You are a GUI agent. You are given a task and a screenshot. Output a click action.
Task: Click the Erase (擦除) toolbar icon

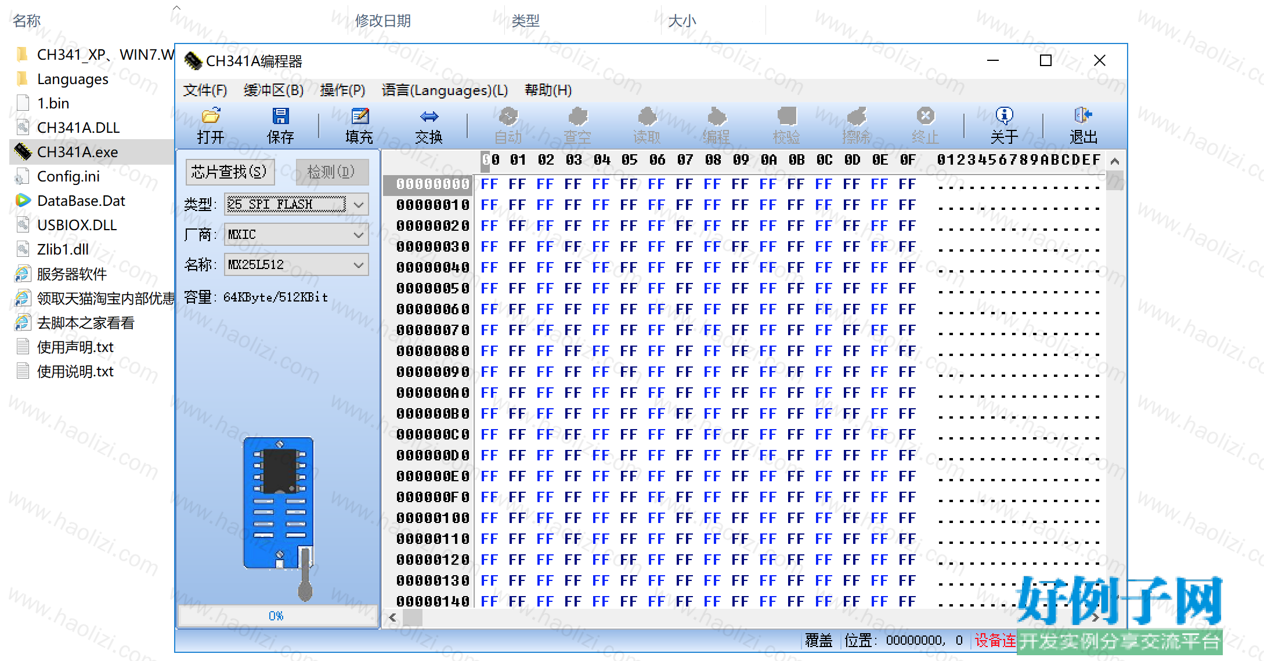click(856, 116)
